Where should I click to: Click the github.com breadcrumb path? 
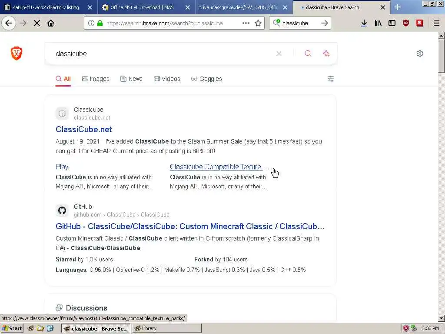point(122,215)
